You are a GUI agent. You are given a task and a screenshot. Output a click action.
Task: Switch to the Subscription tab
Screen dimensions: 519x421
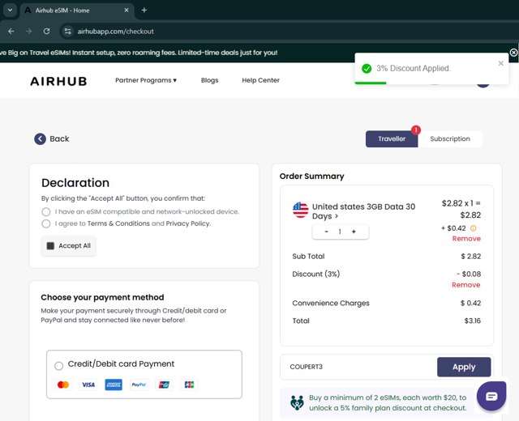pyautogui.click(x=450, y=138)
